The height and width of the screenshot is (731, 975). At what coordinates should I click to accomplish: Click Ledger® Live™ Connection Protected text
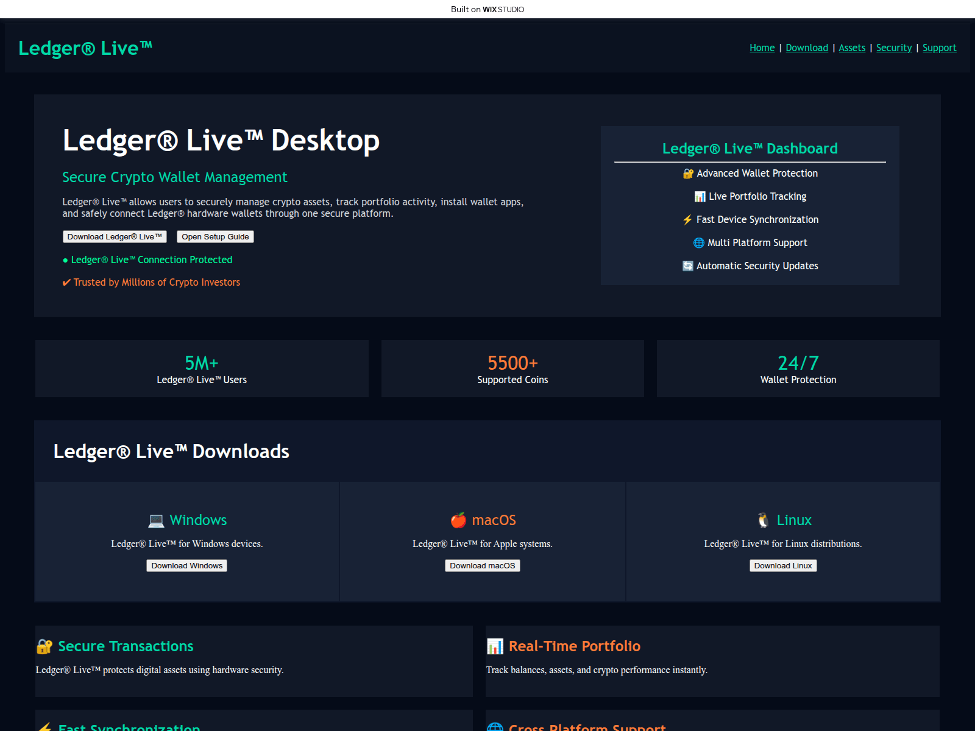[152, 260]
